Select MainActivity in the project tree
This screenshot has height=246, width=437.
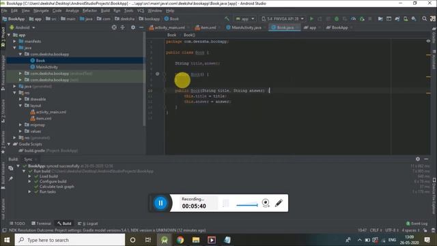point(47,67)
